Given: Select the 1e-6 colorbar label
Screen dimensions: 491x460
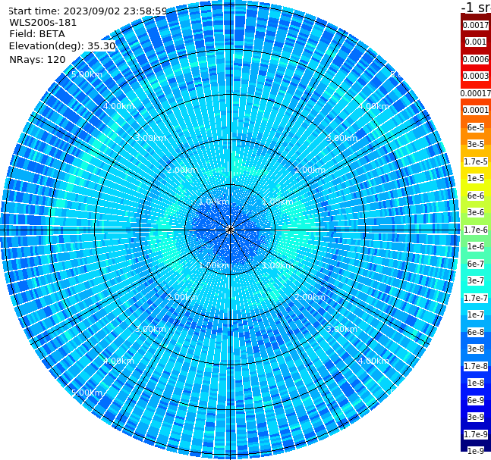Looking at the screenshot, I should (476, 246).
